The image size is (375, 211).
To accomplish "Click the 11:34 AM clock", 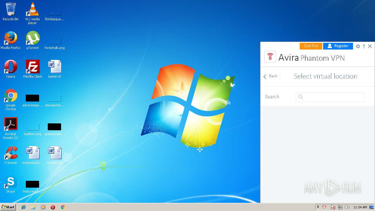I will [360, 207].
